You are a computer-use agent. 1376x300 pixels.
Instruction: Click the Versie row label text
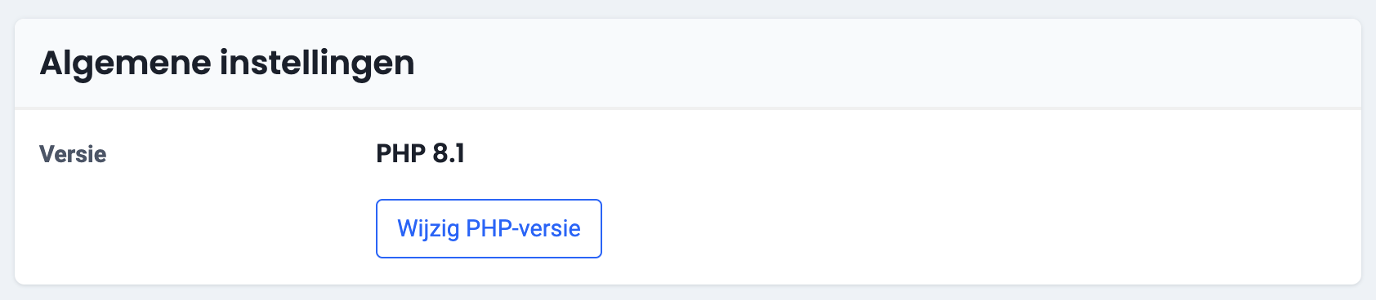click(73, 154)
